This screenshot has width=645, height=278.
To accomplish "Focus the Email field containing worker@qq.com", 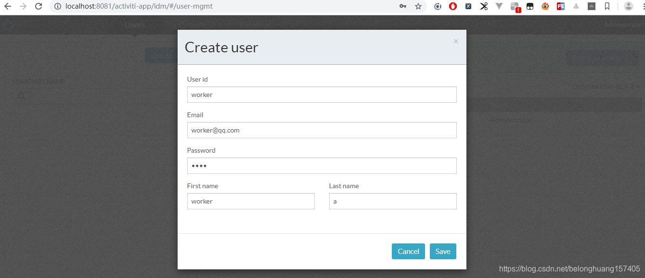I will 322,130.
